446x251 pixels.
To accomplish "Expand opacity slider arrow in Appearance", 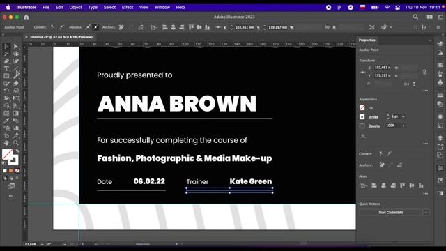I will 403,125.
